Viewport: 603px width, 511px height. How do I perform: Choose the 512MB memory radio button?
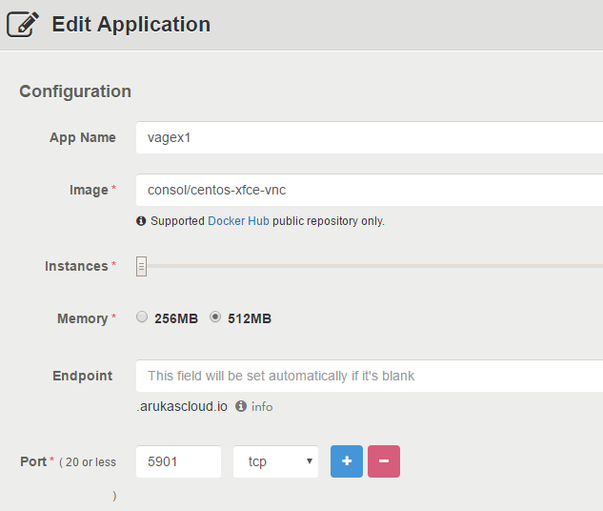click(215, 317)
